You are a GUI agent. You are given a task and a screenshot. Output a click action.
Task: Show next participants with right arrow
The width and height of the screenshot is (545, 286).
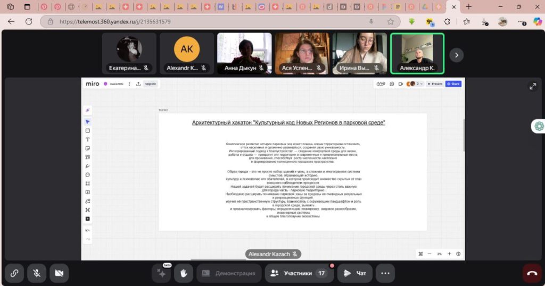click(x=456, y=55)
